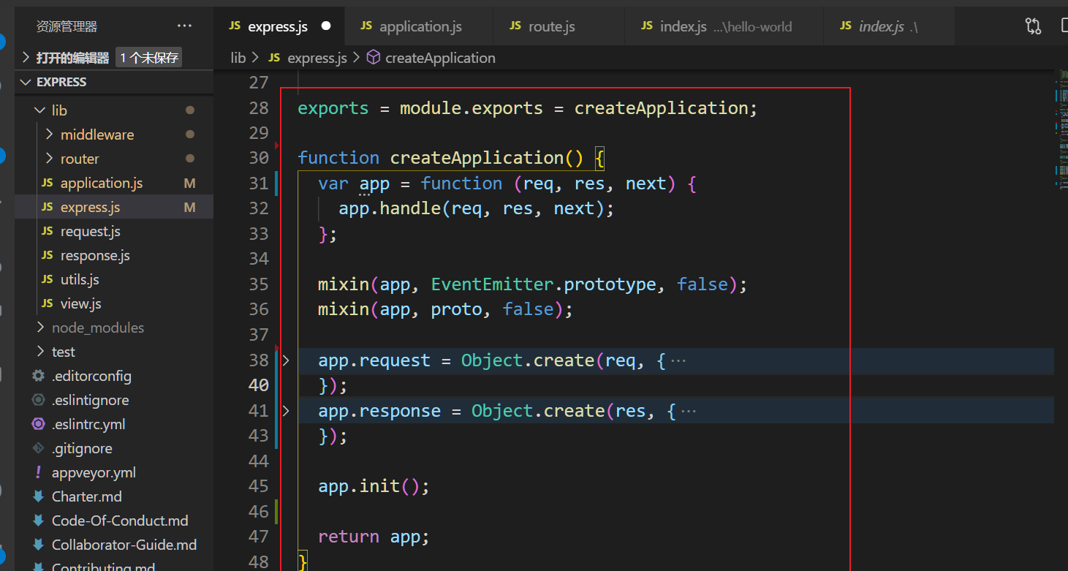The image size is (1068, 571).
Task: Expand folded code at line 38
Action: (x=286, y=360)
